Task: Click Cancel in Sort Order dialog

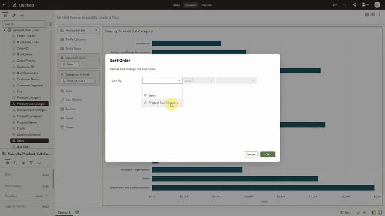Action: pyautogui.click(x=251, y=155)
